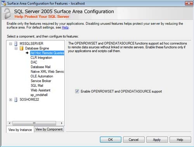Click the SOSHOME22 server instance icon
This screenshot has height=147, width=194.
16,100
